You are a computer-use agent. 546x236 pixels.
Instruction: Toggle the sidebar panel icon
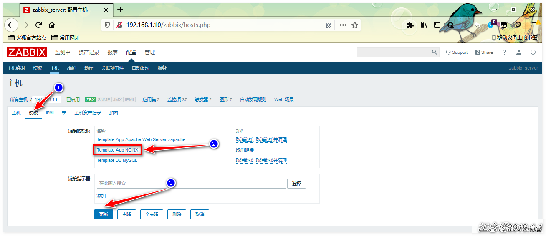(x=437, y=25)
